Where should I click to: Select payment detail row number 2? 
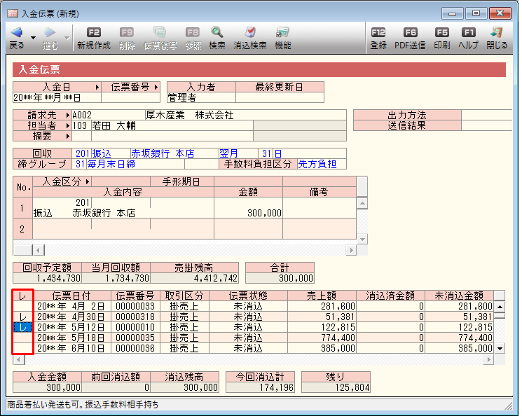pyautogui.click(x=22, y=229)
